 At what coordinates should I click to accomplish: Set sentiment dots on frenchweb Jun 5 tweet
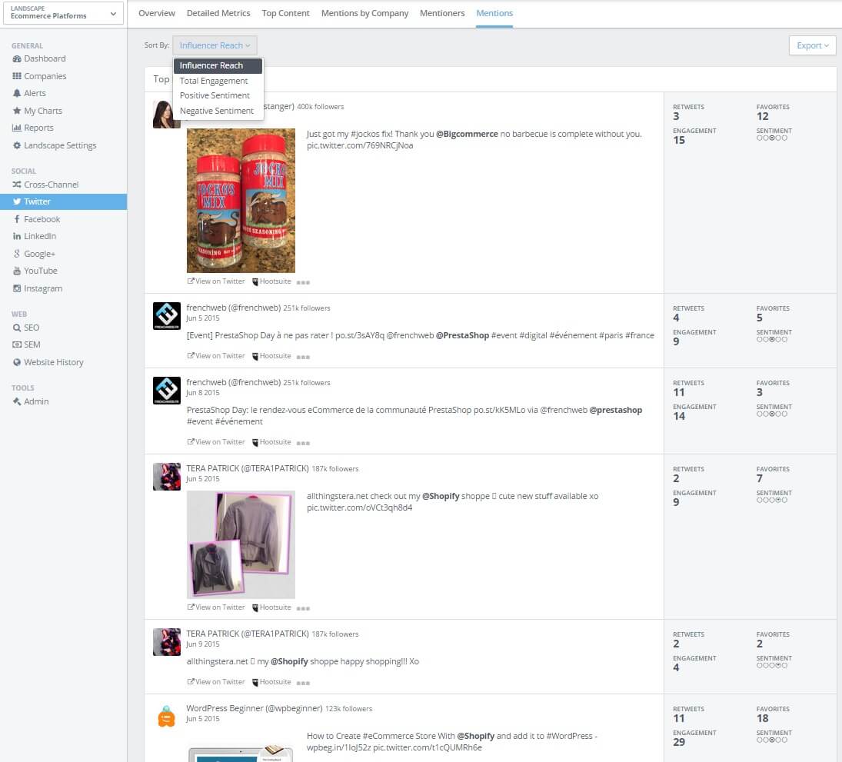[772, 339]
